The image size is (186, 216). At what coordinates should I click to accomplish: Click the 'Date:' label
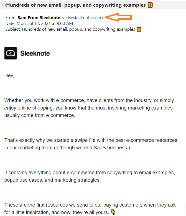pos(11,24)
